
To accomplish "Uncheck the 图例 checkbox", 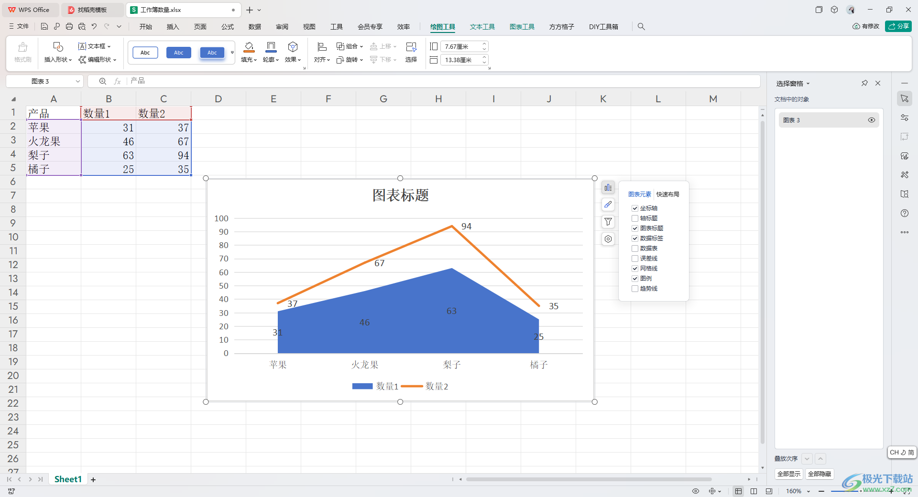I will pos(635,279).
